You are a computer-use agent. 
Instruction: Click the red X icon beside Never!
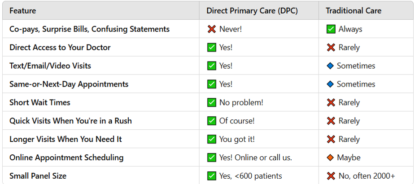click(211, 29)
